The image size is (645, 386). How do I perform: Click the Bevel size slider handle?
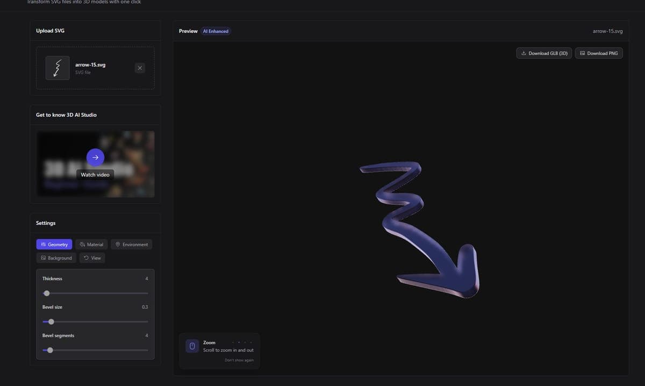51,321
